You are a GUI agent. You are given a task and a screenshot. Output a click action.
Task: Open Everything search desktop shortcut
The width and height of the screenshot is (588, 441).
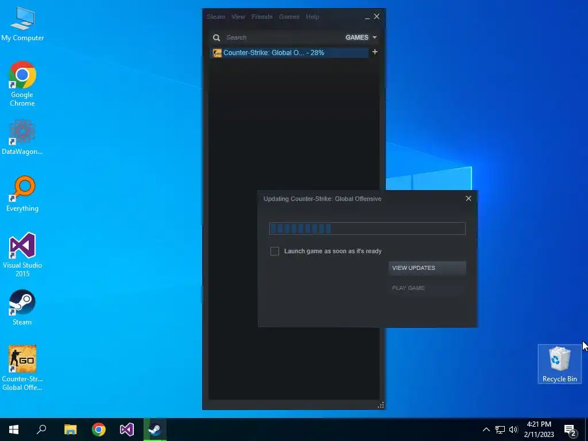point(22,194)
